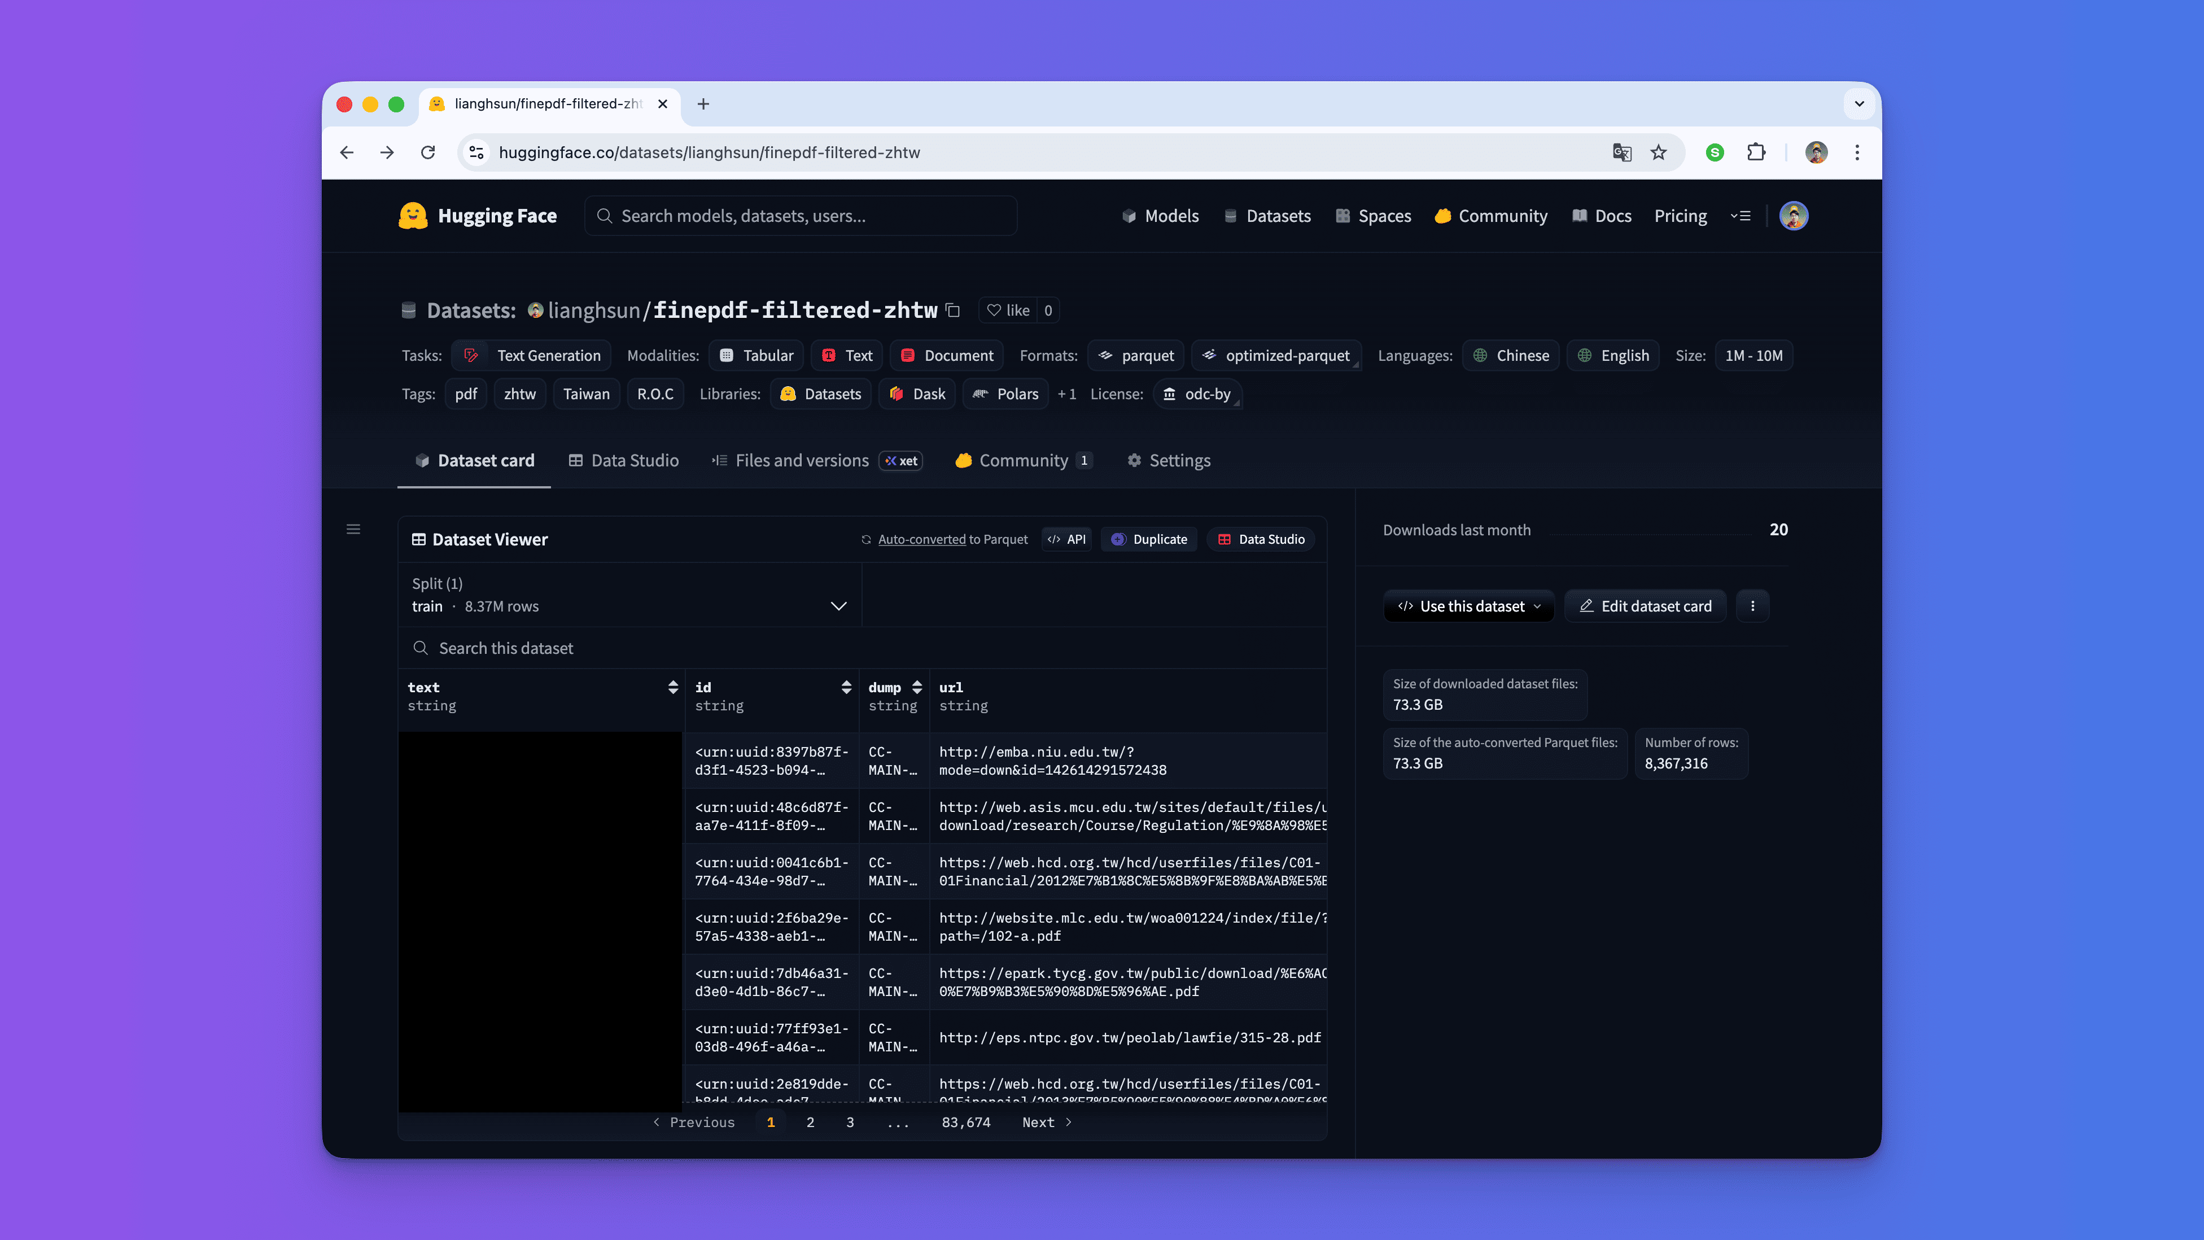This screenshot has width=2204, height=1240.
Task: Follow the Auto-converted link
Action: 921,539
